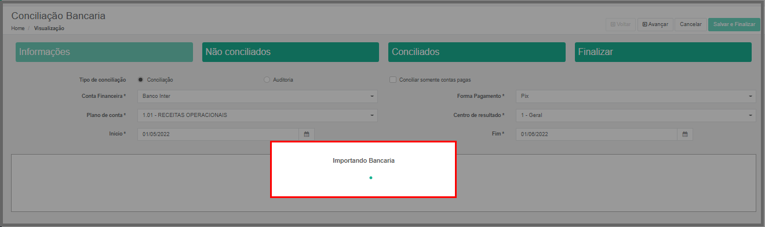Open the Plano de conta dropdown
The width and height of the screenshot is (765, 227).
(x=257, y=115)
